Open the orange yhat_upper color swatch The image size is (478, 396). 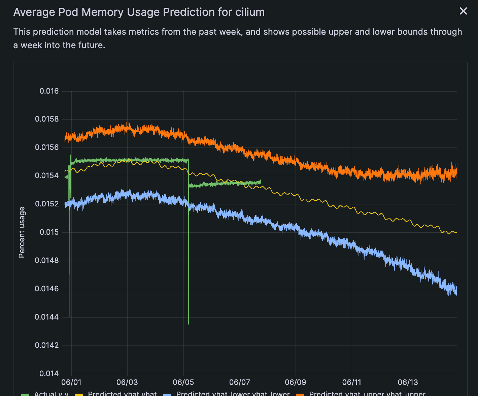point(300,394)
